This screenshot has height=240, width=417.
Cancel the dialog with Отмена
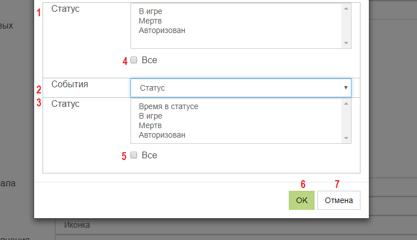point(339,200)
